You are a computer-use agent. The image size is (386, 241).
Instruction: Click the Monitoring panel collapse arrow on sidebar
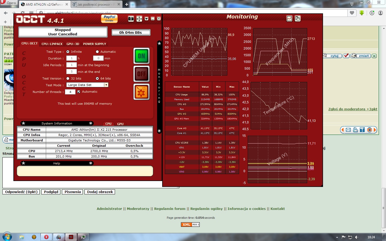pyautogui.click(x=159, y=131)
